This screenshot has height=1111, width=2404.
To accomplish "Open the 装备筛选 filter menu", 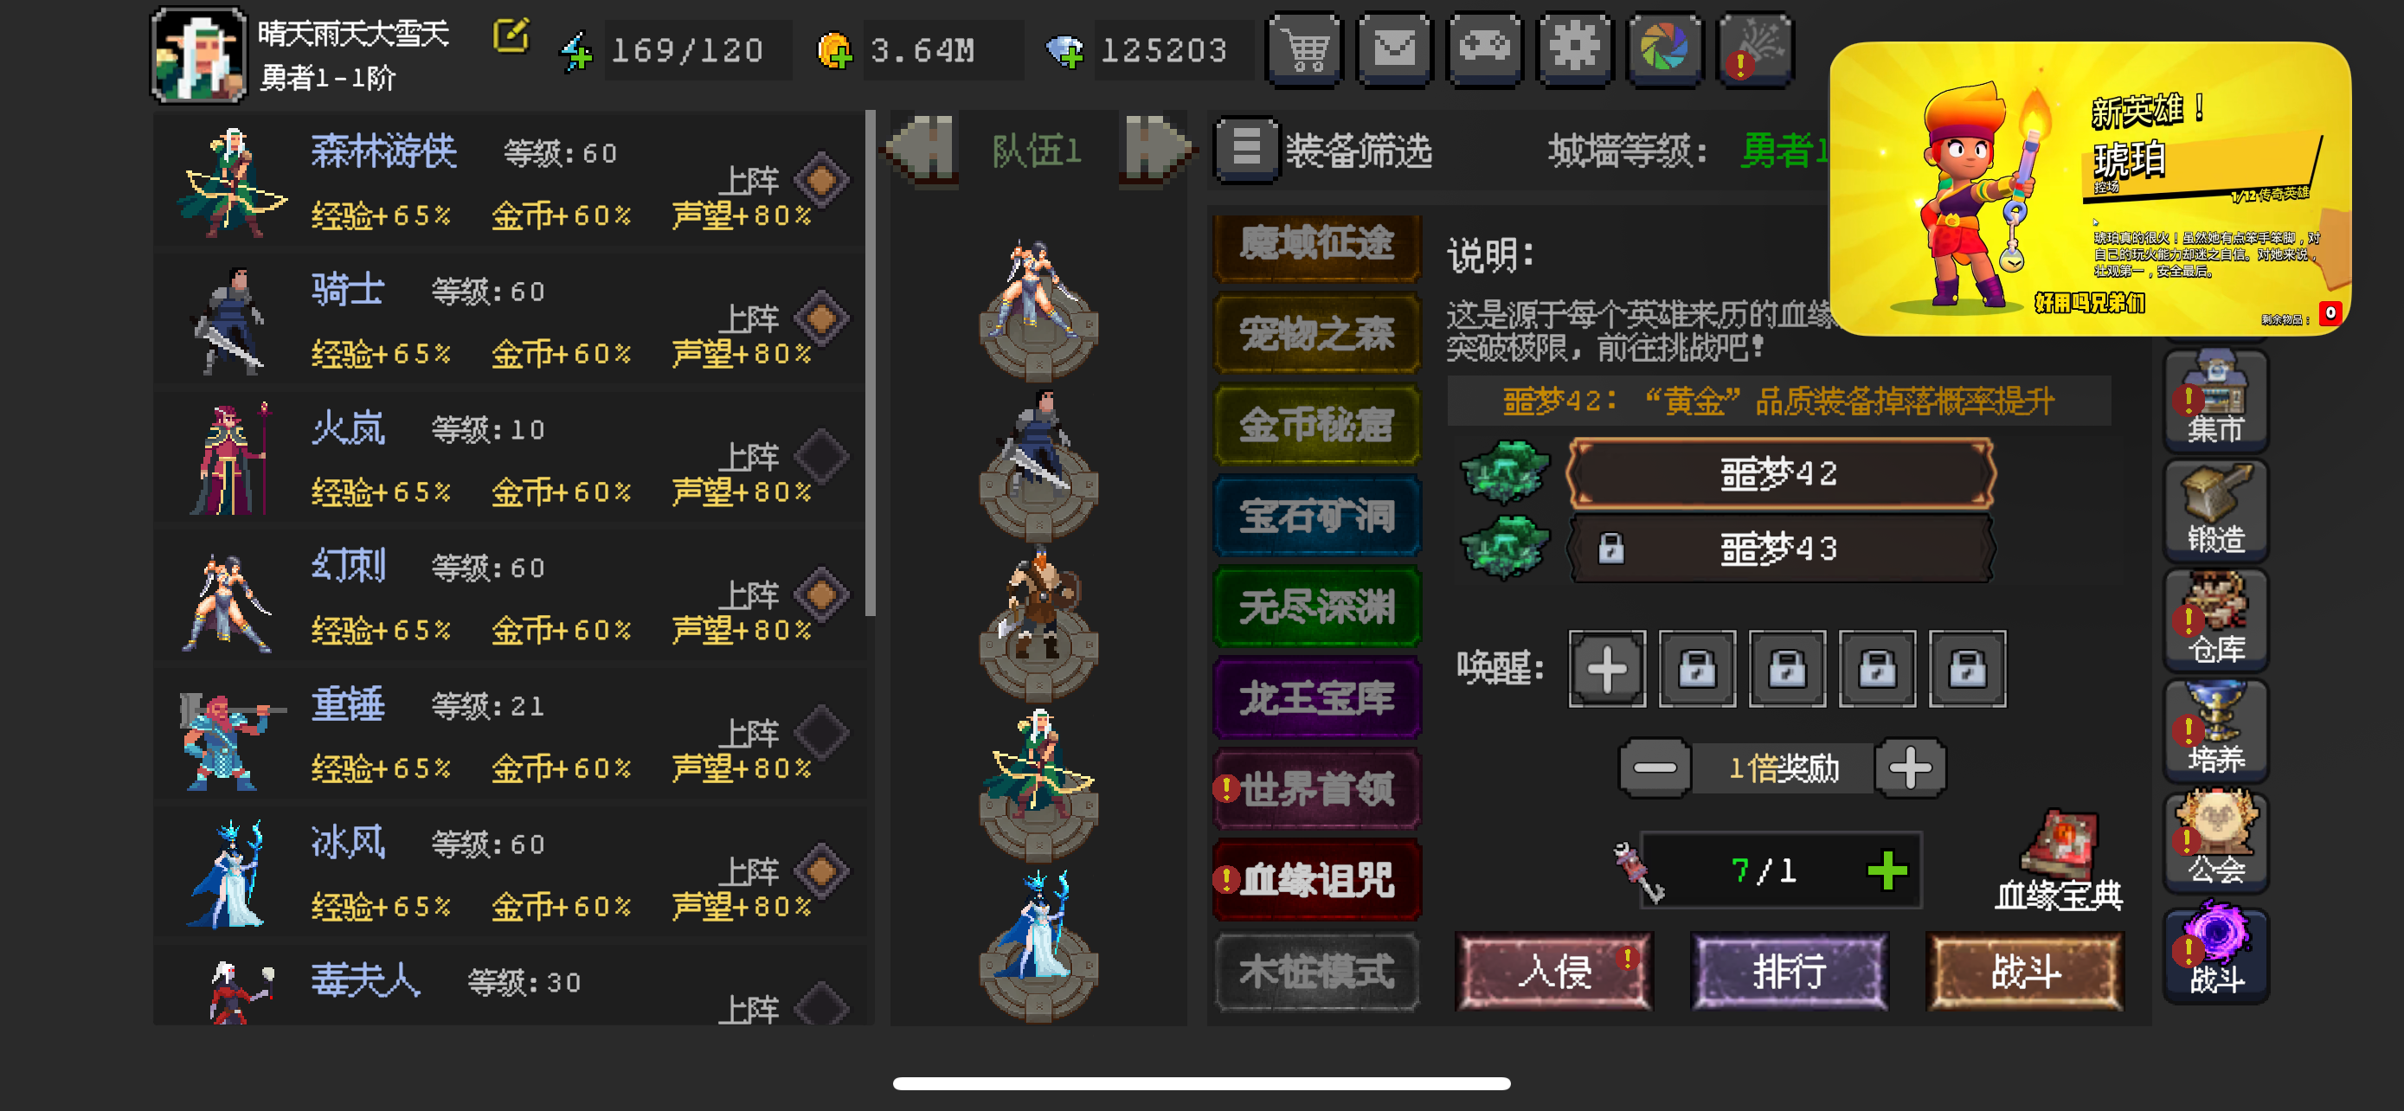I will click(1324, 149).
